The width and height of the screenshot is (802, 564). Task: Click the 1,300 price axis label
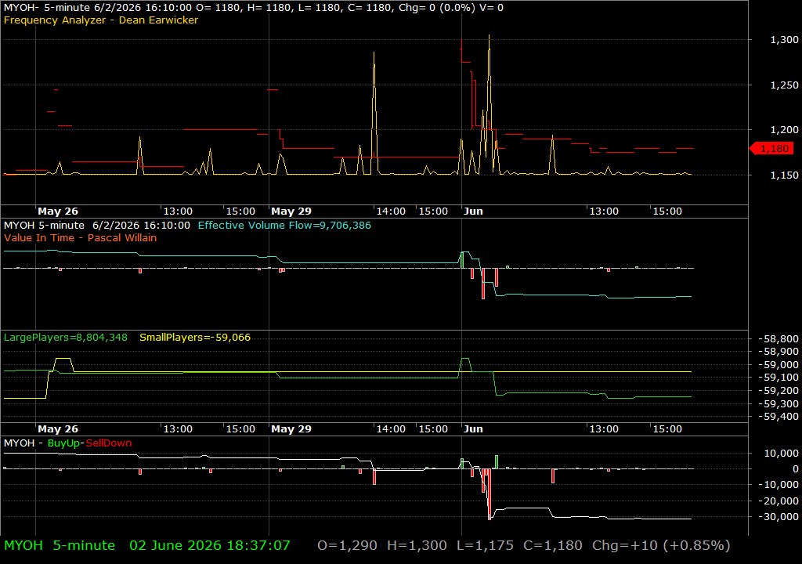[784, 39]
